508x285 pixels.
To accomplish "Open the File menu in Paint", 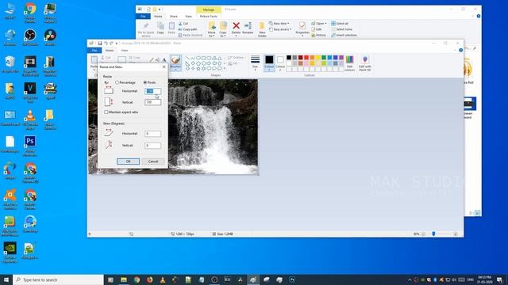I will click(94, 51).
